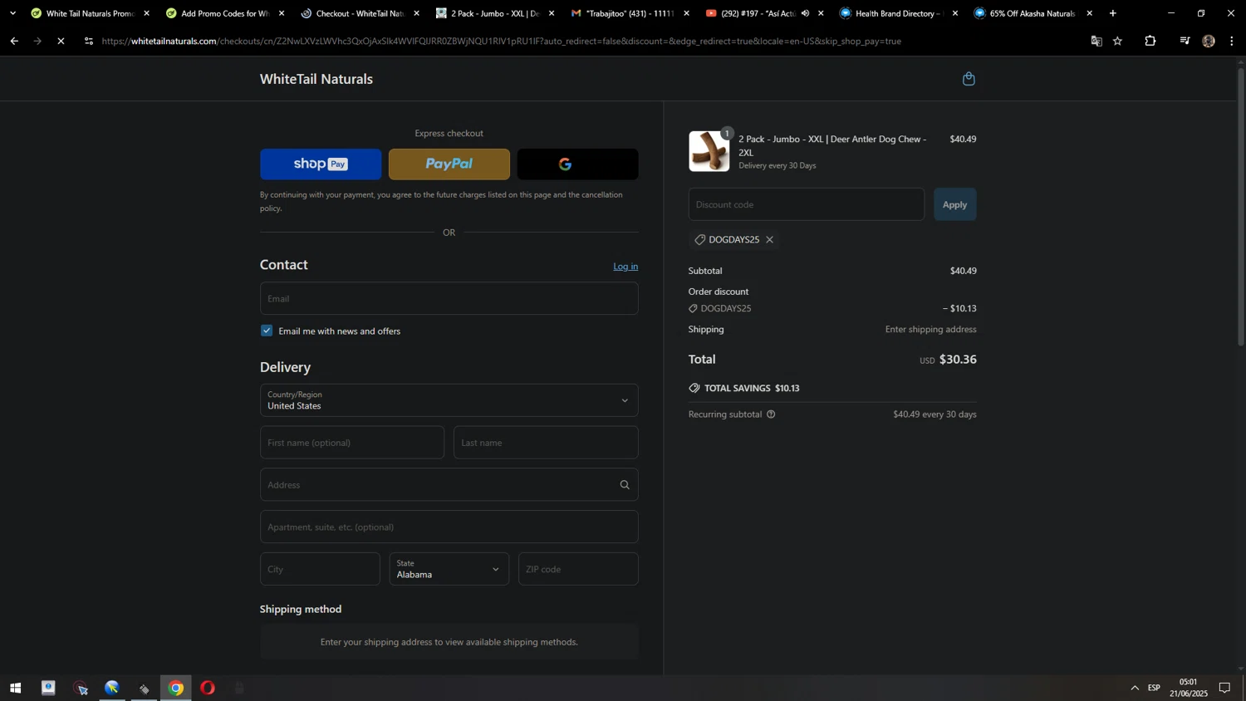Stop page loading in browser toolbar
The width and height of the screenshot is (1246, 701).
click(61, 41)
